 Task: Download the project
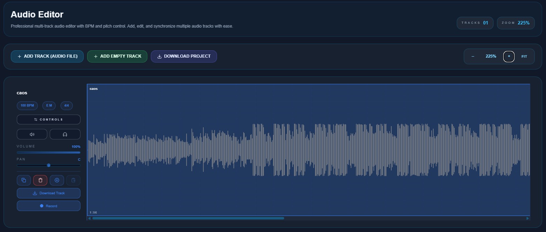[x=184, y=56]
